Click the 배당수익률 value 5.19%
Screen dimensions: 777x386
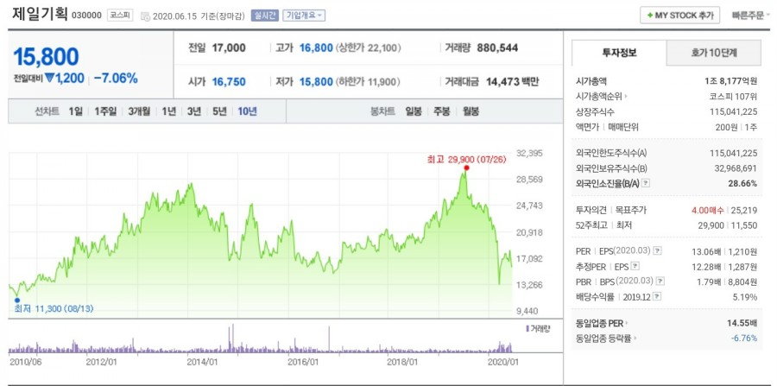(x=746, y=297)
